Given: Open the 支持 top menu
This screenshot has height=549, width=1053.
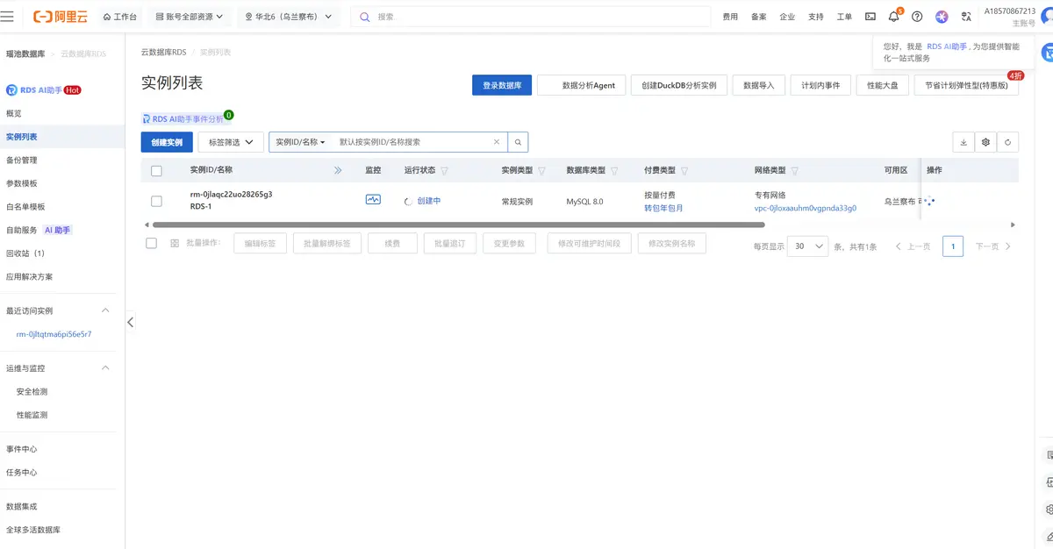Looking at the screenshot, I should (x=816, y=17).
